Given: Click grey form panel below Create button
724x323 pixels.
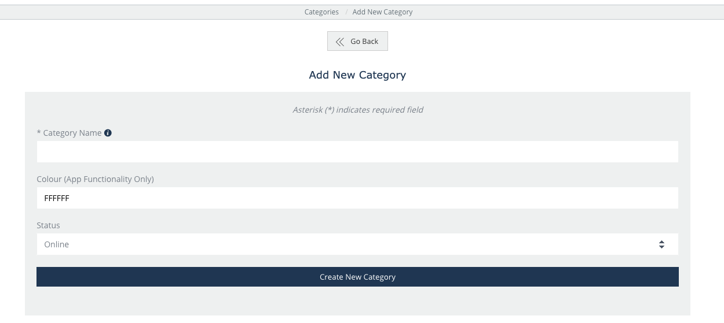Looking at the screenshot, I should 357,302.
